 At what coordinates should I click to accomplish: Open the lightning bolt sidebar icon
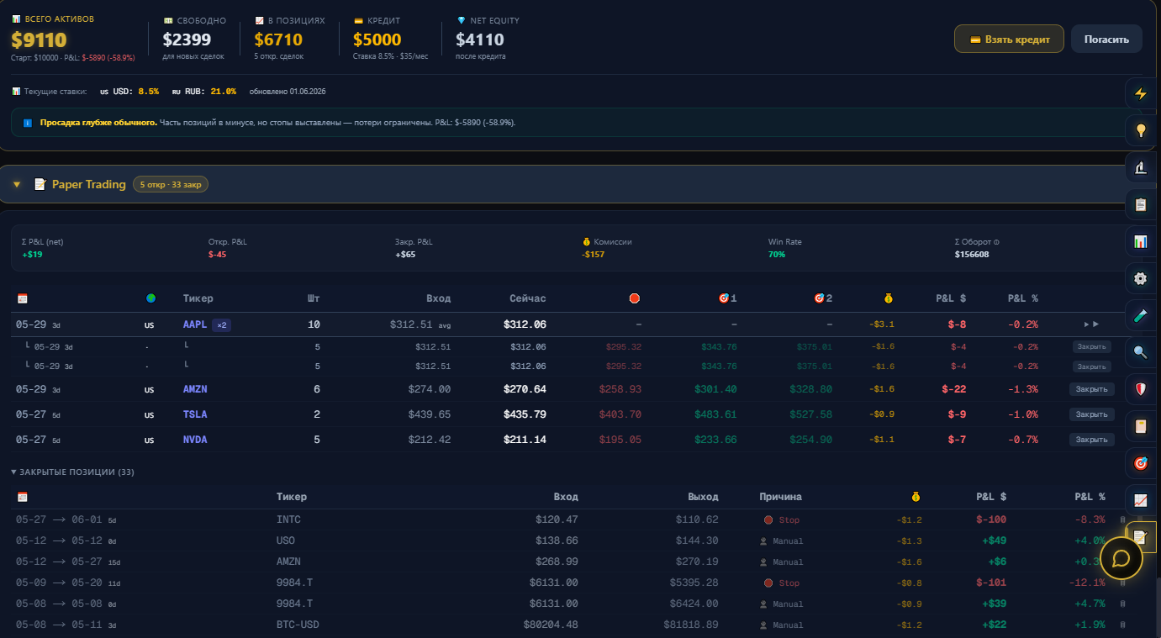point(1141,93)
